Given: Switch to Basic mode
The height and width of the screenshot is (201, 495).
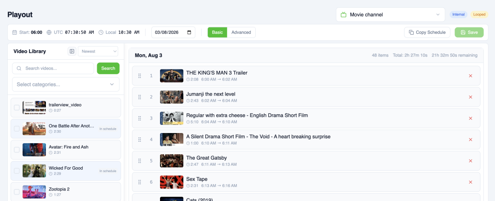Looking at the screenshot, I should click(217, 32).
